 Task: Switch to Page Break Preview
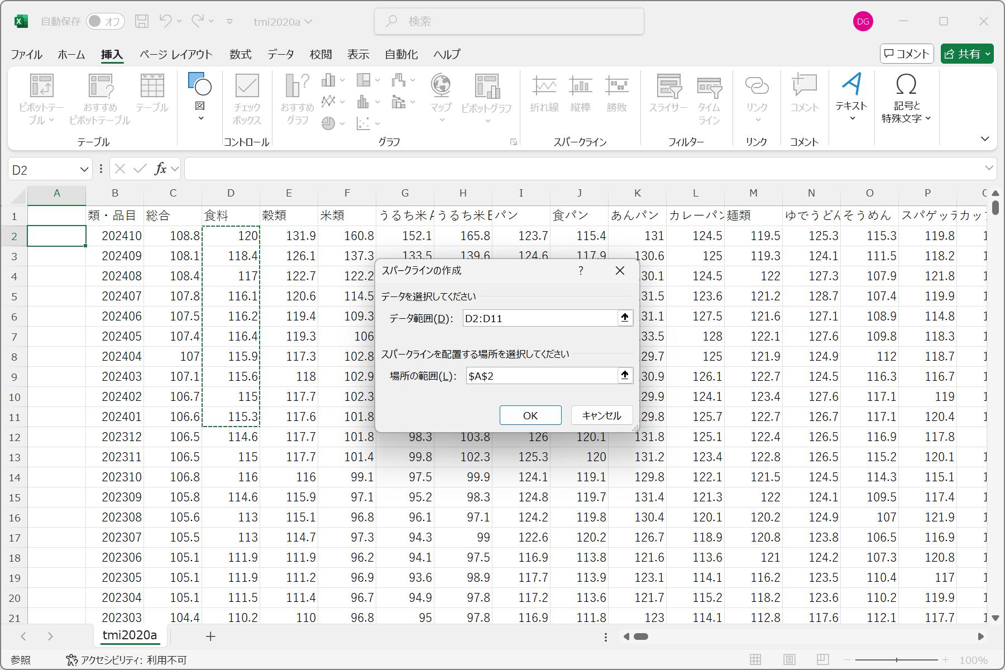pos(822,660)
